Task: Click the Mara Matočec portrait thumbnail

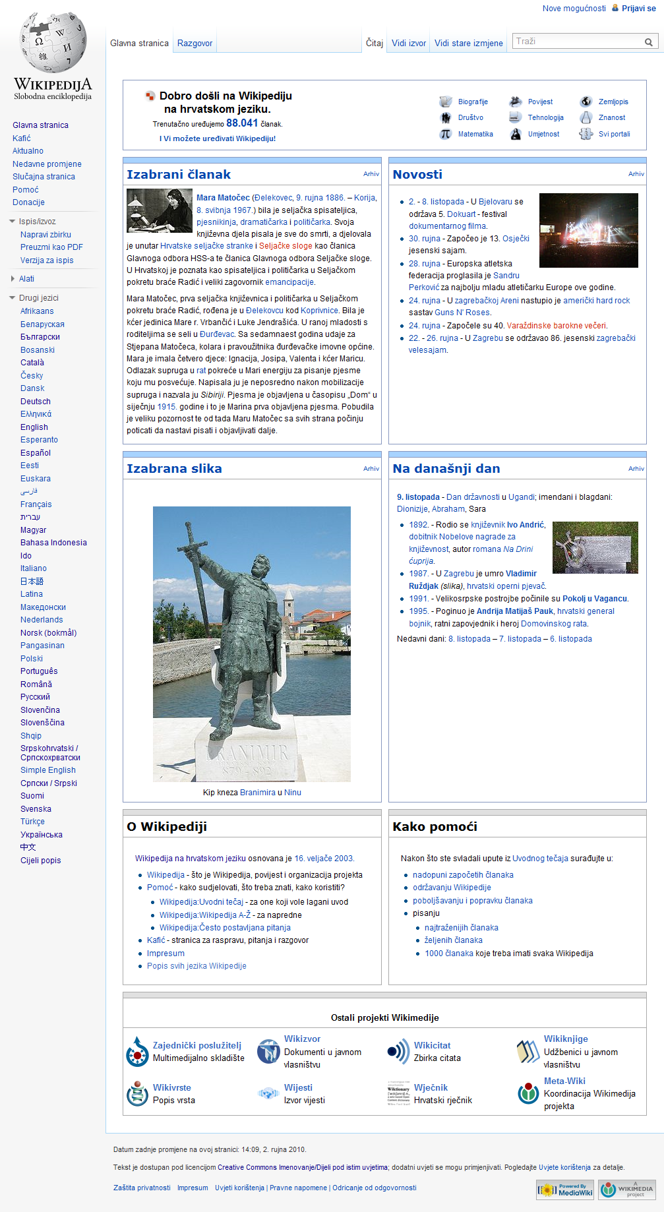Action: [x=160, y=210]
